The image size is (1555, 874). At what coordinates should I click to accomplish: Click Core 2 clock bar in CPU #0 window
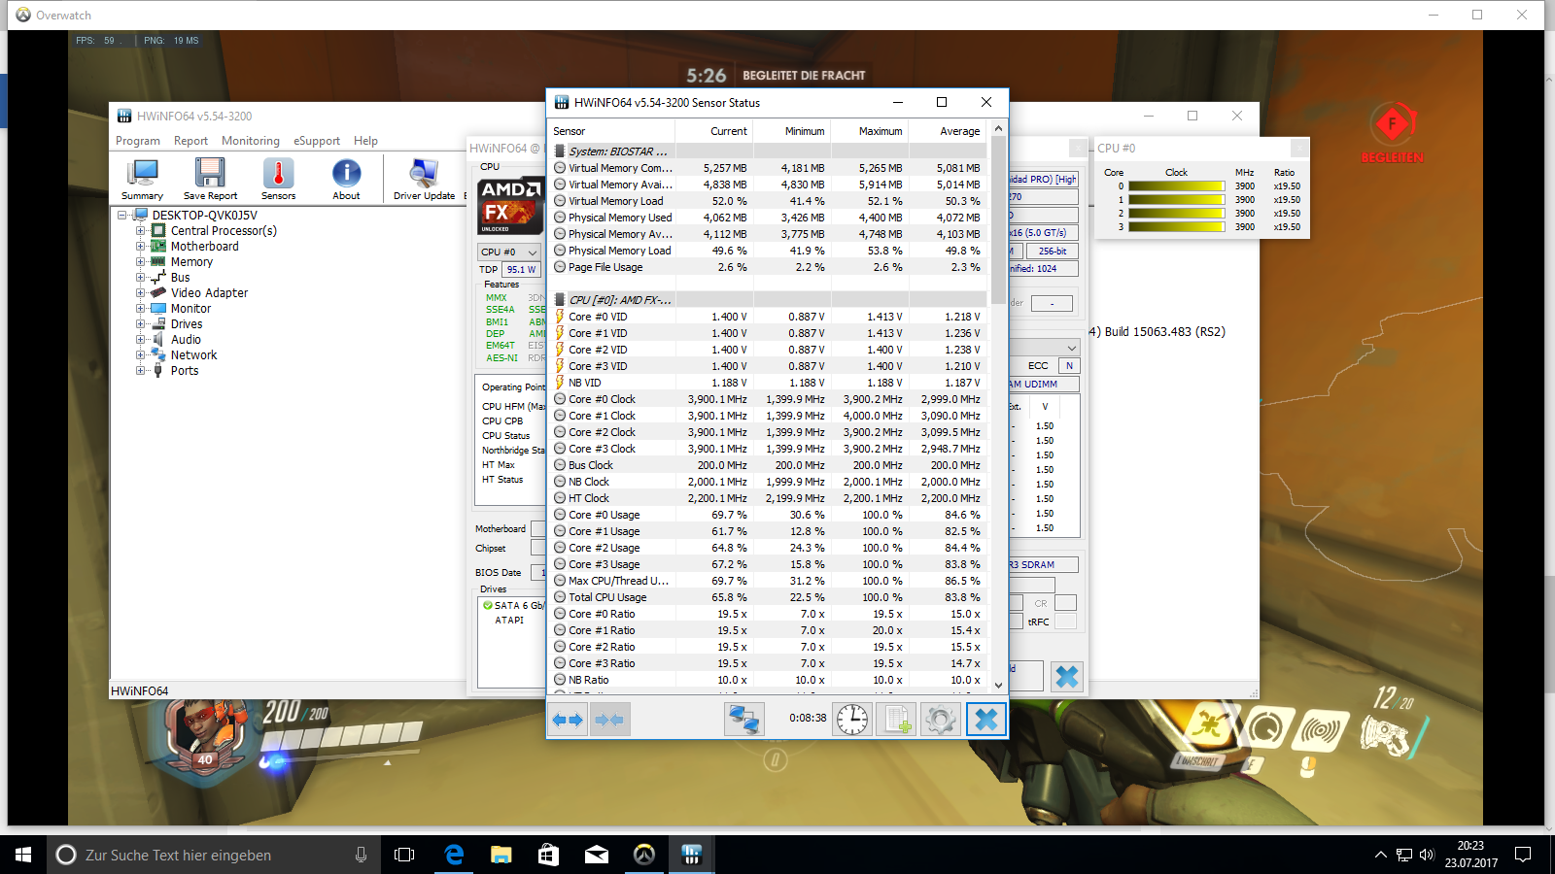click(1176, 214)
